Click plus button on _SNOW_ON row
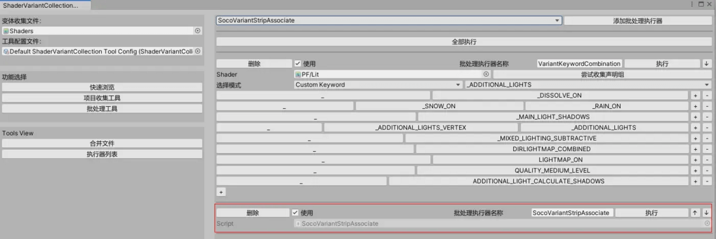Screen dimensions: 716x239 click(x=695, y=106)
